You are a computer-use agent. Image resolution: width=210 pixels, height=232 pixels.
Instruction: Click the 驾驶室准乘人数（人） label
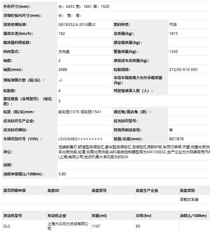(x=133, y=91)
